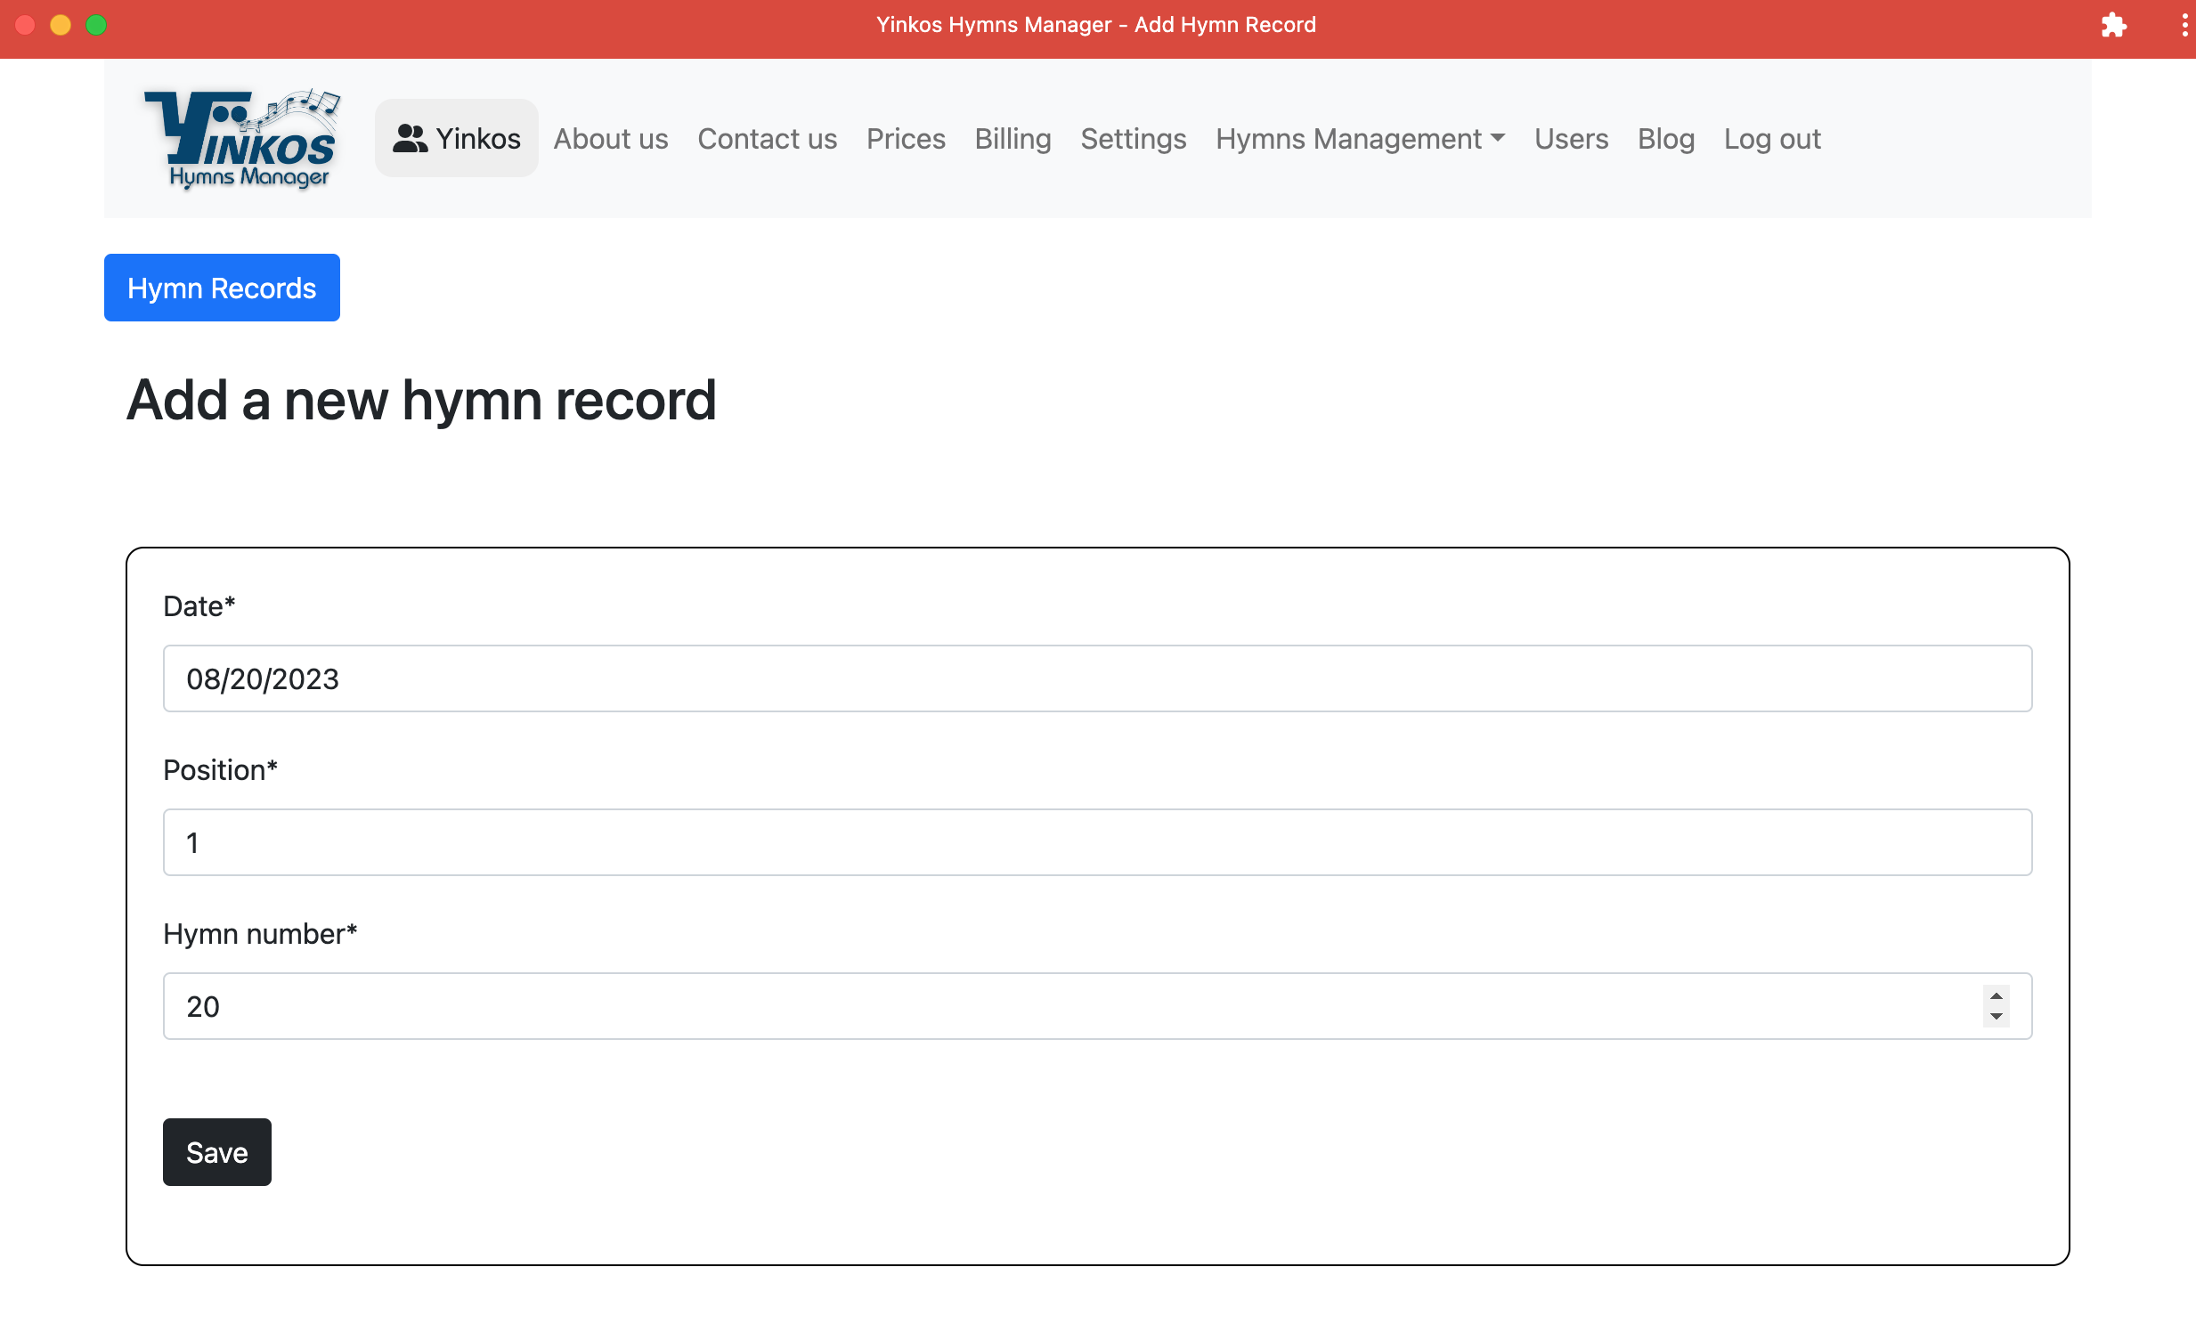Click the blue Hymn Records button
2196x1332 pixels.
tap(222, 288)
